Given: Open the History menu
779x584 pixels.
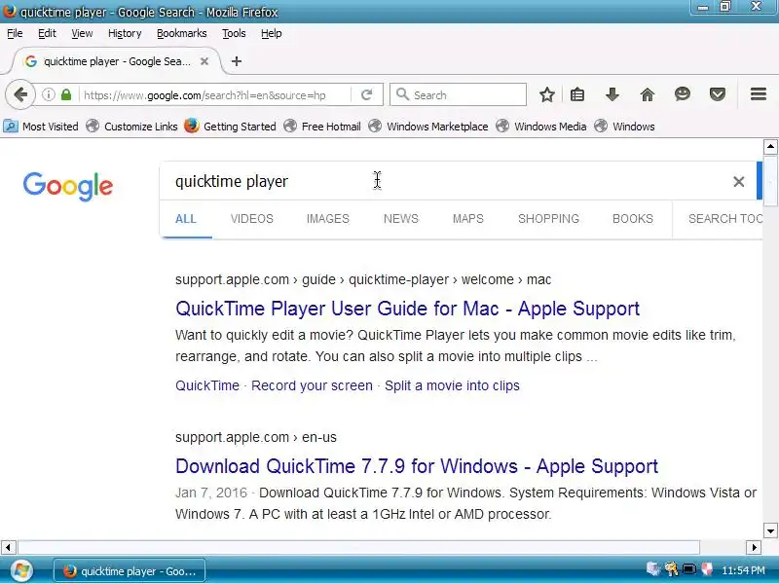Looking at the screenshot, I should 125,33.
